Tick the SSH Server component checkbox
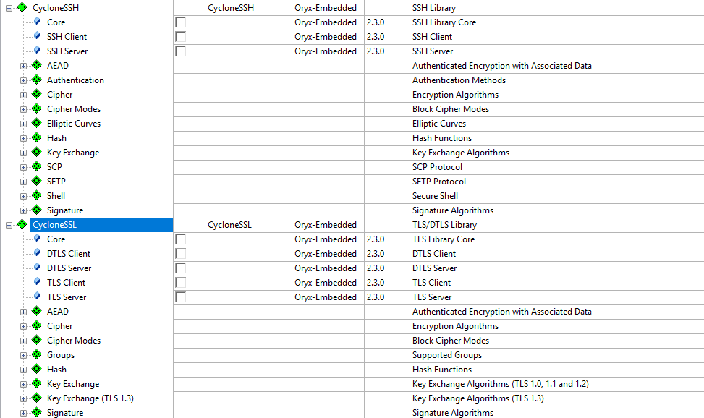 pos(181,51)
